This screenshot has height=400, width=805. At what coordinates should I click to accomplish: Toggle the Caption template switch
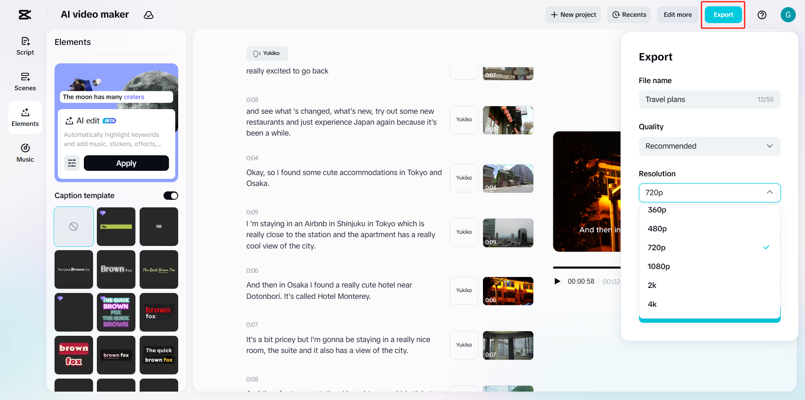coord(171,196)
